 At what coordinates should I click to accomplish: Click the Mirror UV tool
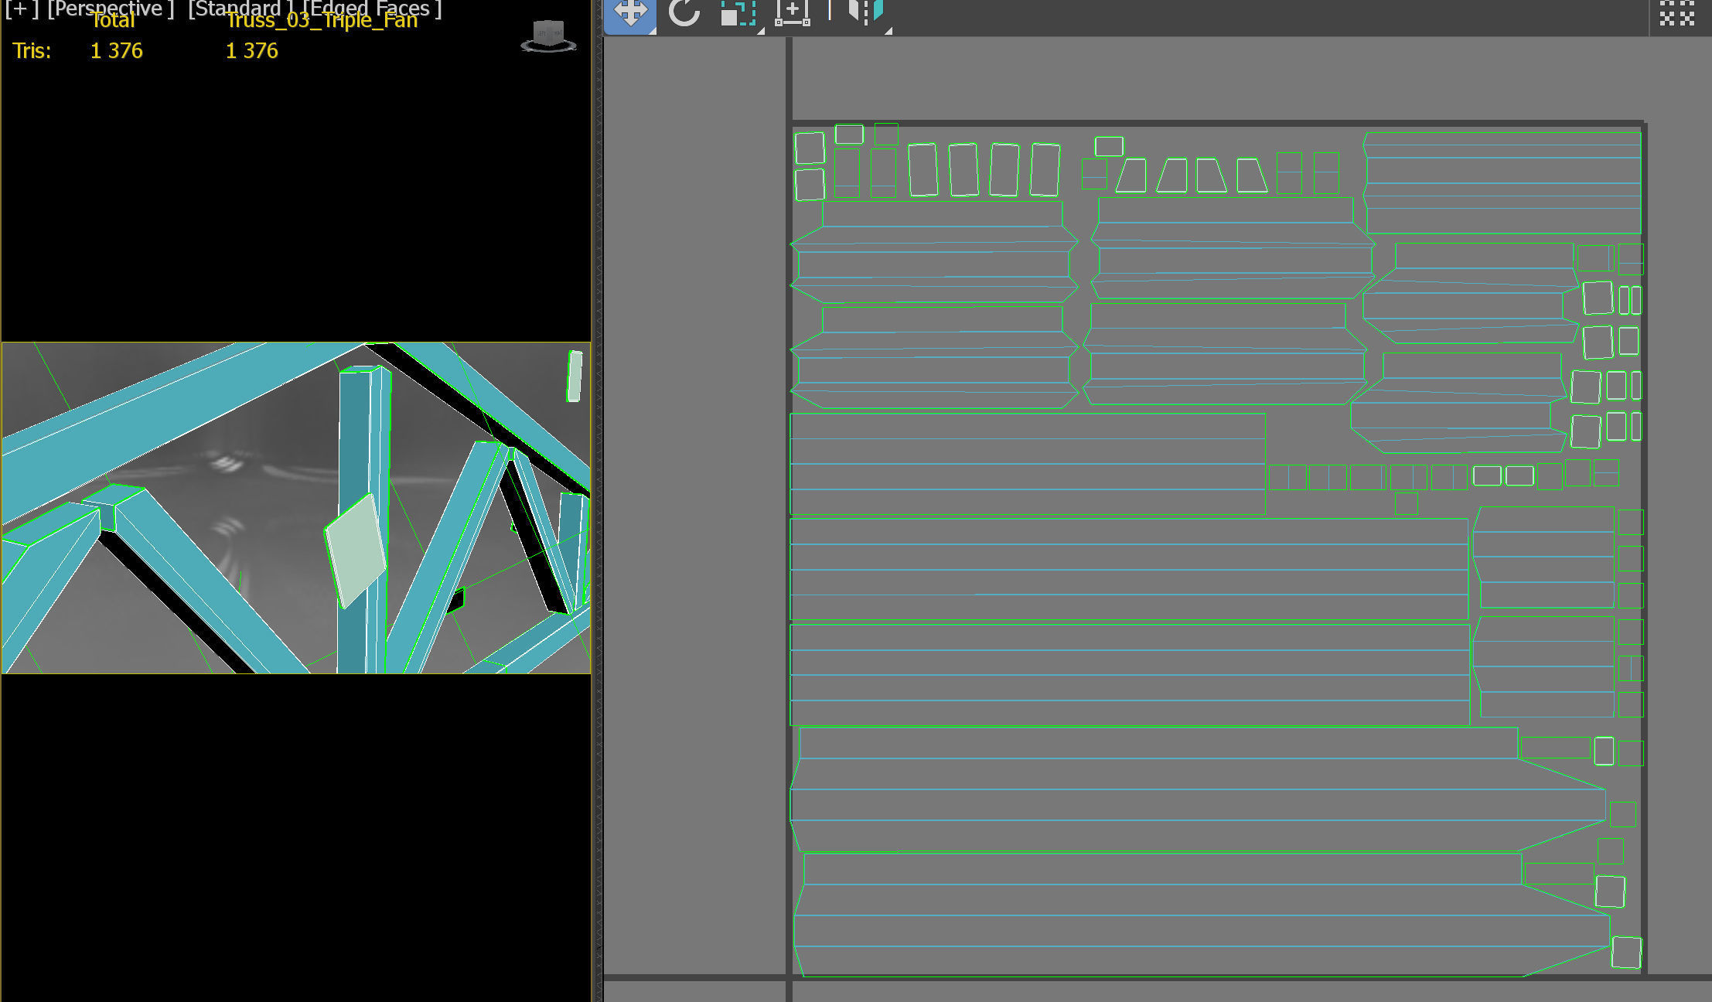point(866,12)
